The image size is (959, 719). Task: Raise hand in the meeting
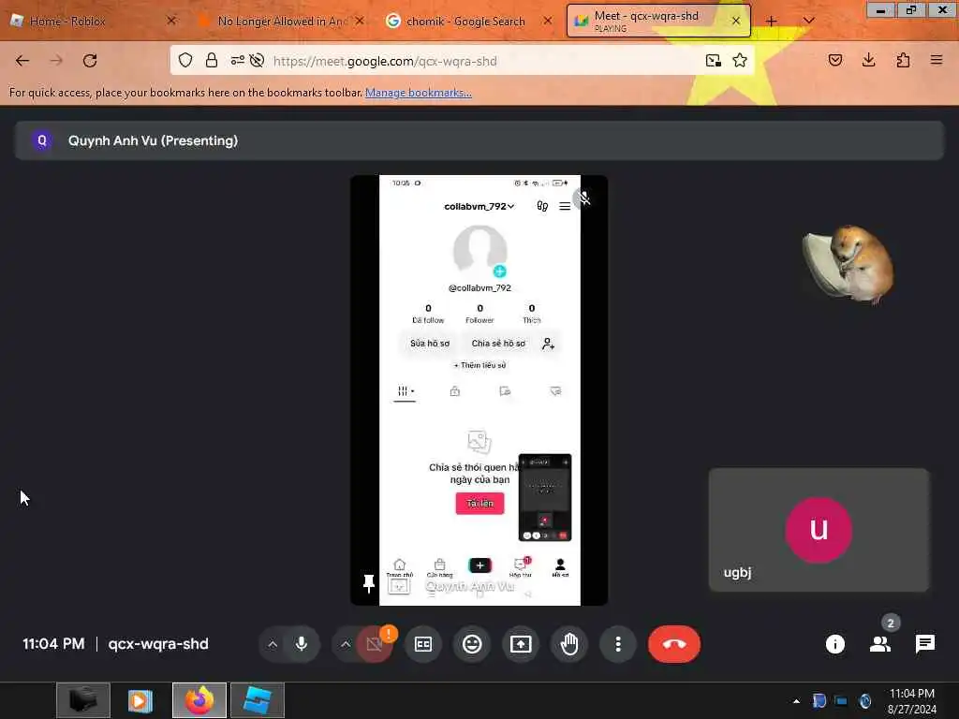(569, 644)
